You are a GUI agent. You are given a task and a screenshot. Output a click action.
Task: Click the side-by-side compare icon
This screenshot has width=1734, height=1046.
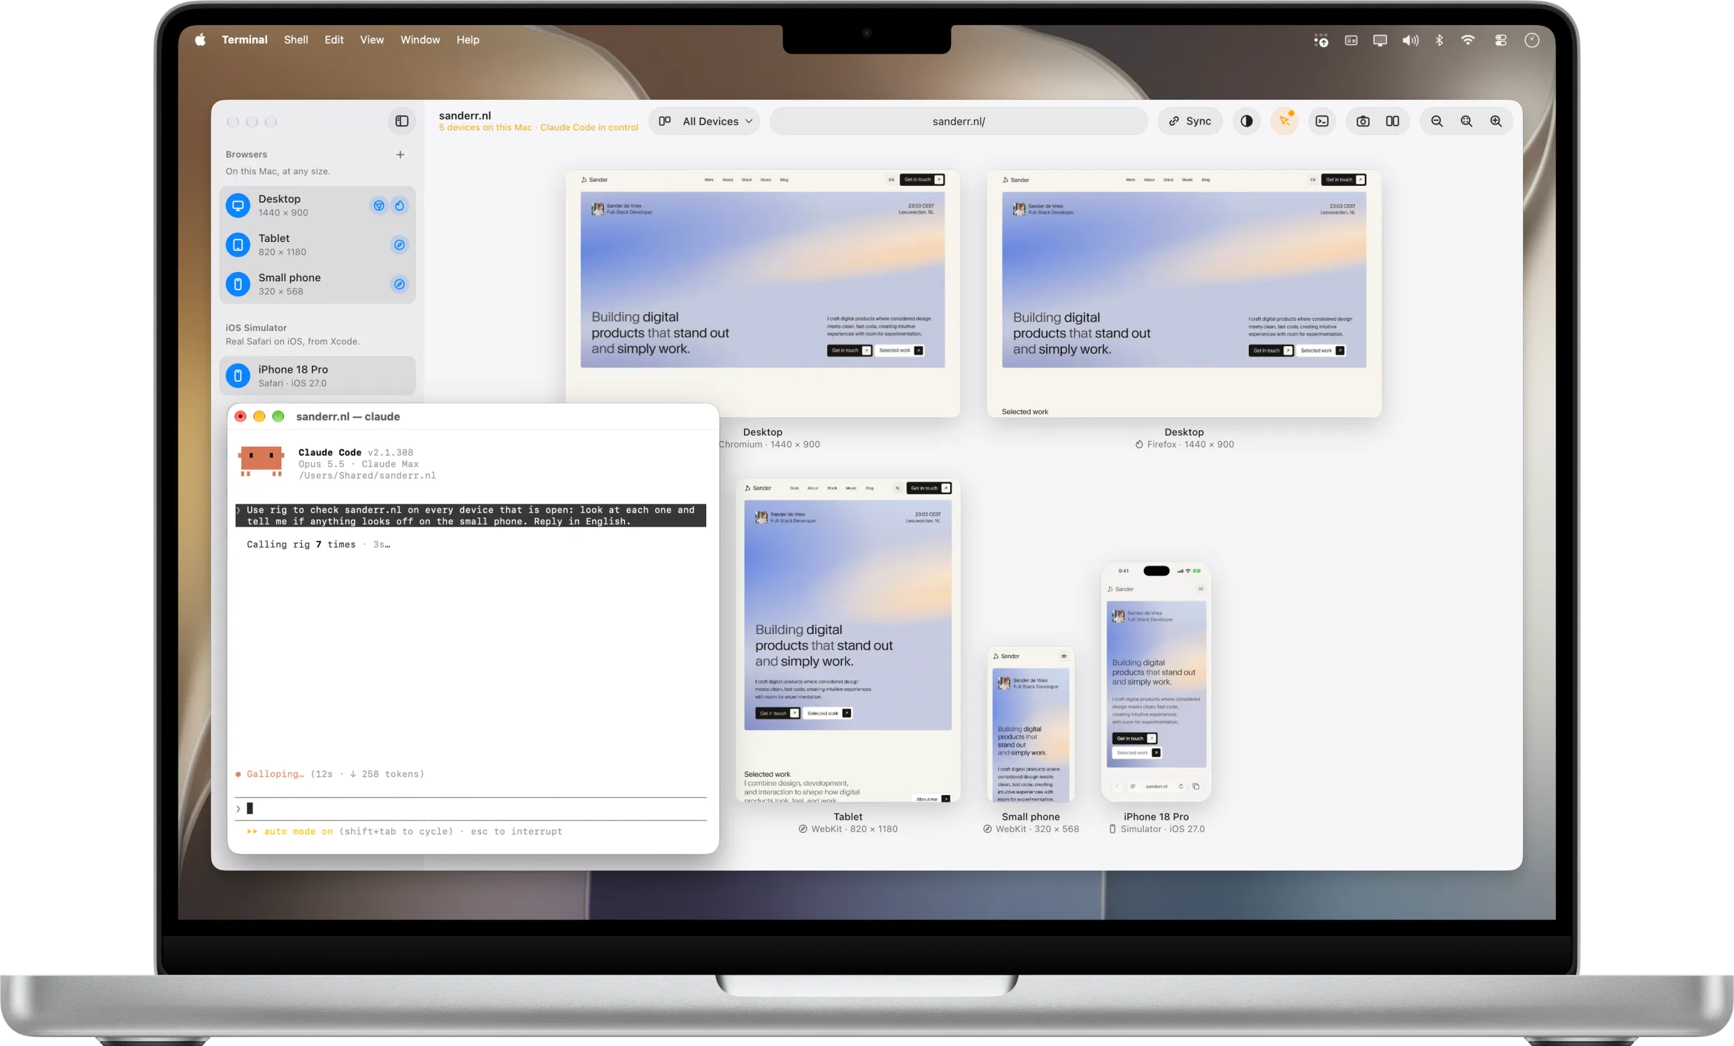click(x=1393, y=121)
